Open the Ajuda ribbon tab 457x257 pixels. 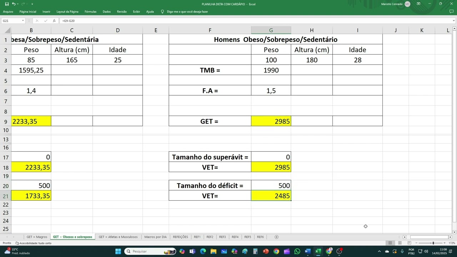pyautogui.click(x=150, y=12)
